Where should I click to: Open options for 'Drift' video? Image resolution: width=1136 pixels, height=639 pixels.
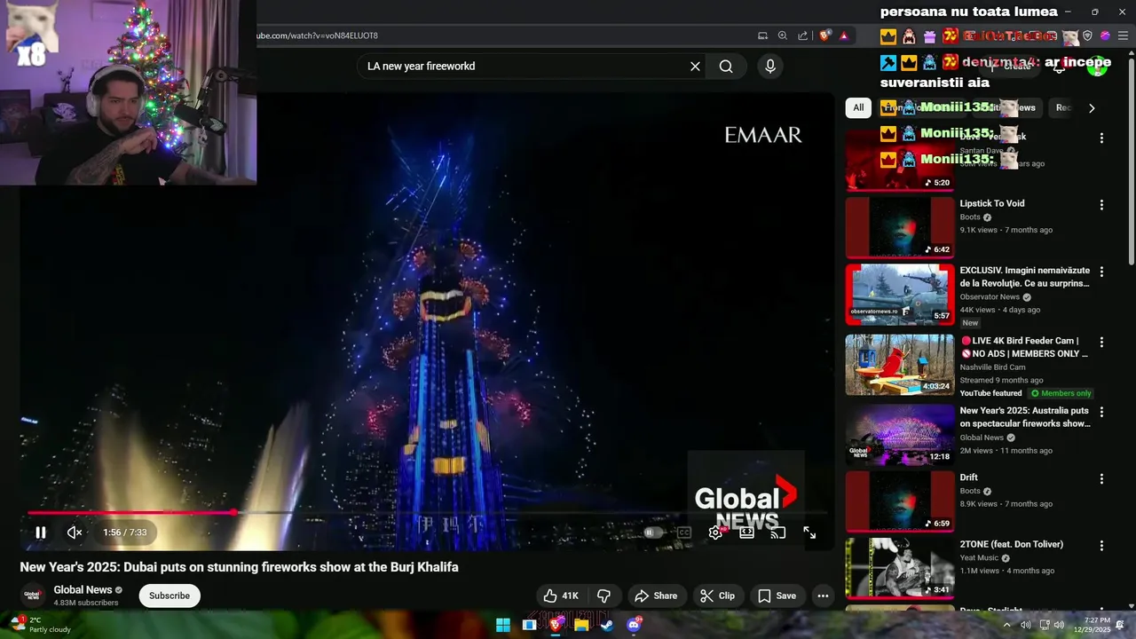click(1101, 478)
